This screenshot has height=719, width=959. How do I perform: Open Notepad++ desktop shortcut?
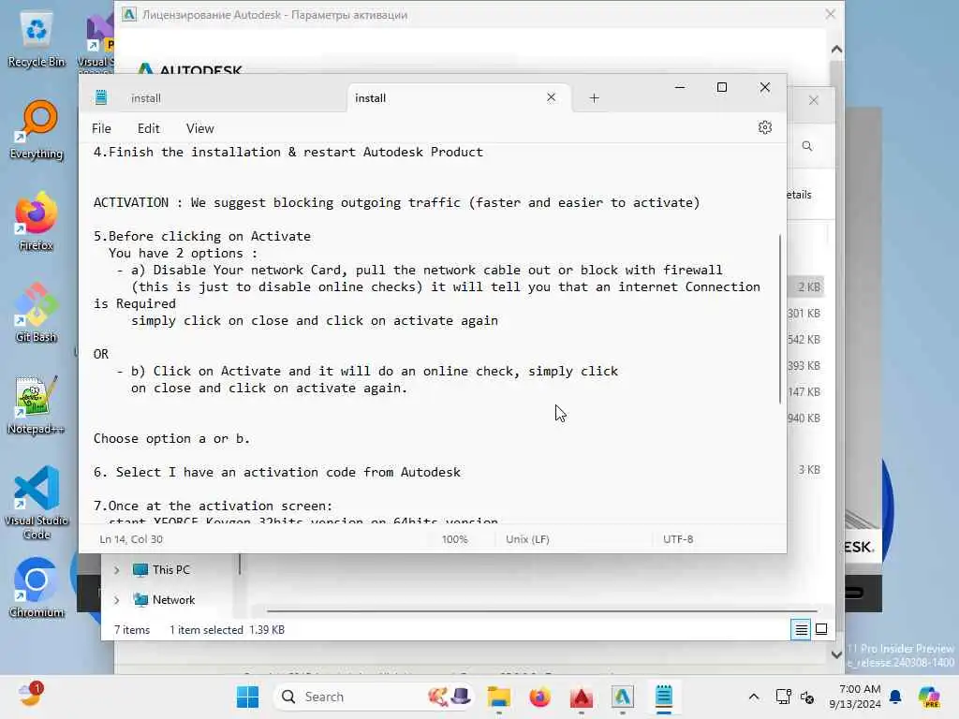coord(37,405)
